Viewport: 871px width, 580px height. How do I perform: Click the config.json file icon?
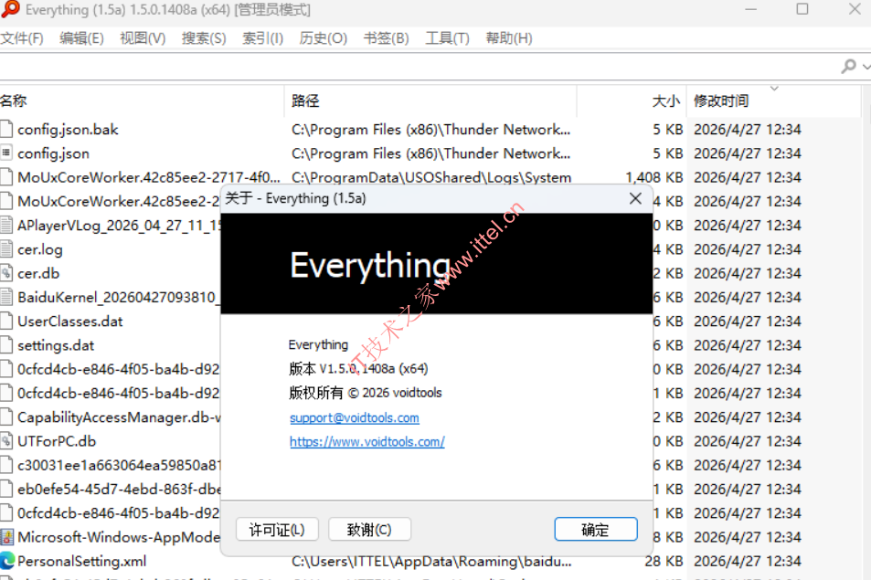coord(6,153)
